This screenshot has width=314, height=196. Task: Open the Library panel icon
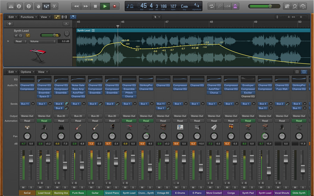point(11,6)
